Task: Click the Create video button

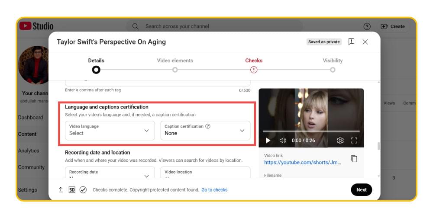Action: tap(393, 26)
